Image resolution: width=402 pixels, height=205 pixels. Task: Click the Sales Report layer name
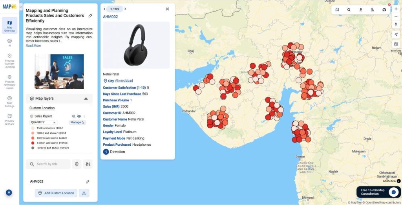pyautogui.click(x=43, y=116)
